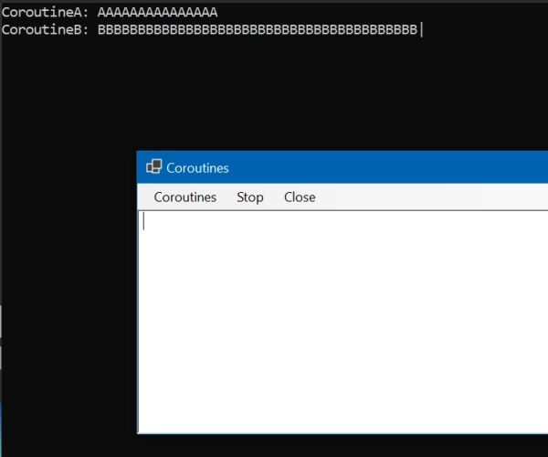Image resolution: width=548 pixels, height=457 pixels.
Task: Open the Coroutines menu
Action: (x=185, y=197)
